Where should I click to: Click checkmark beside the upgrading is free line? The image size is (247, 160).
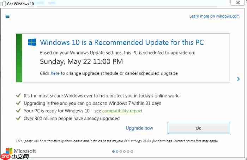18,103
